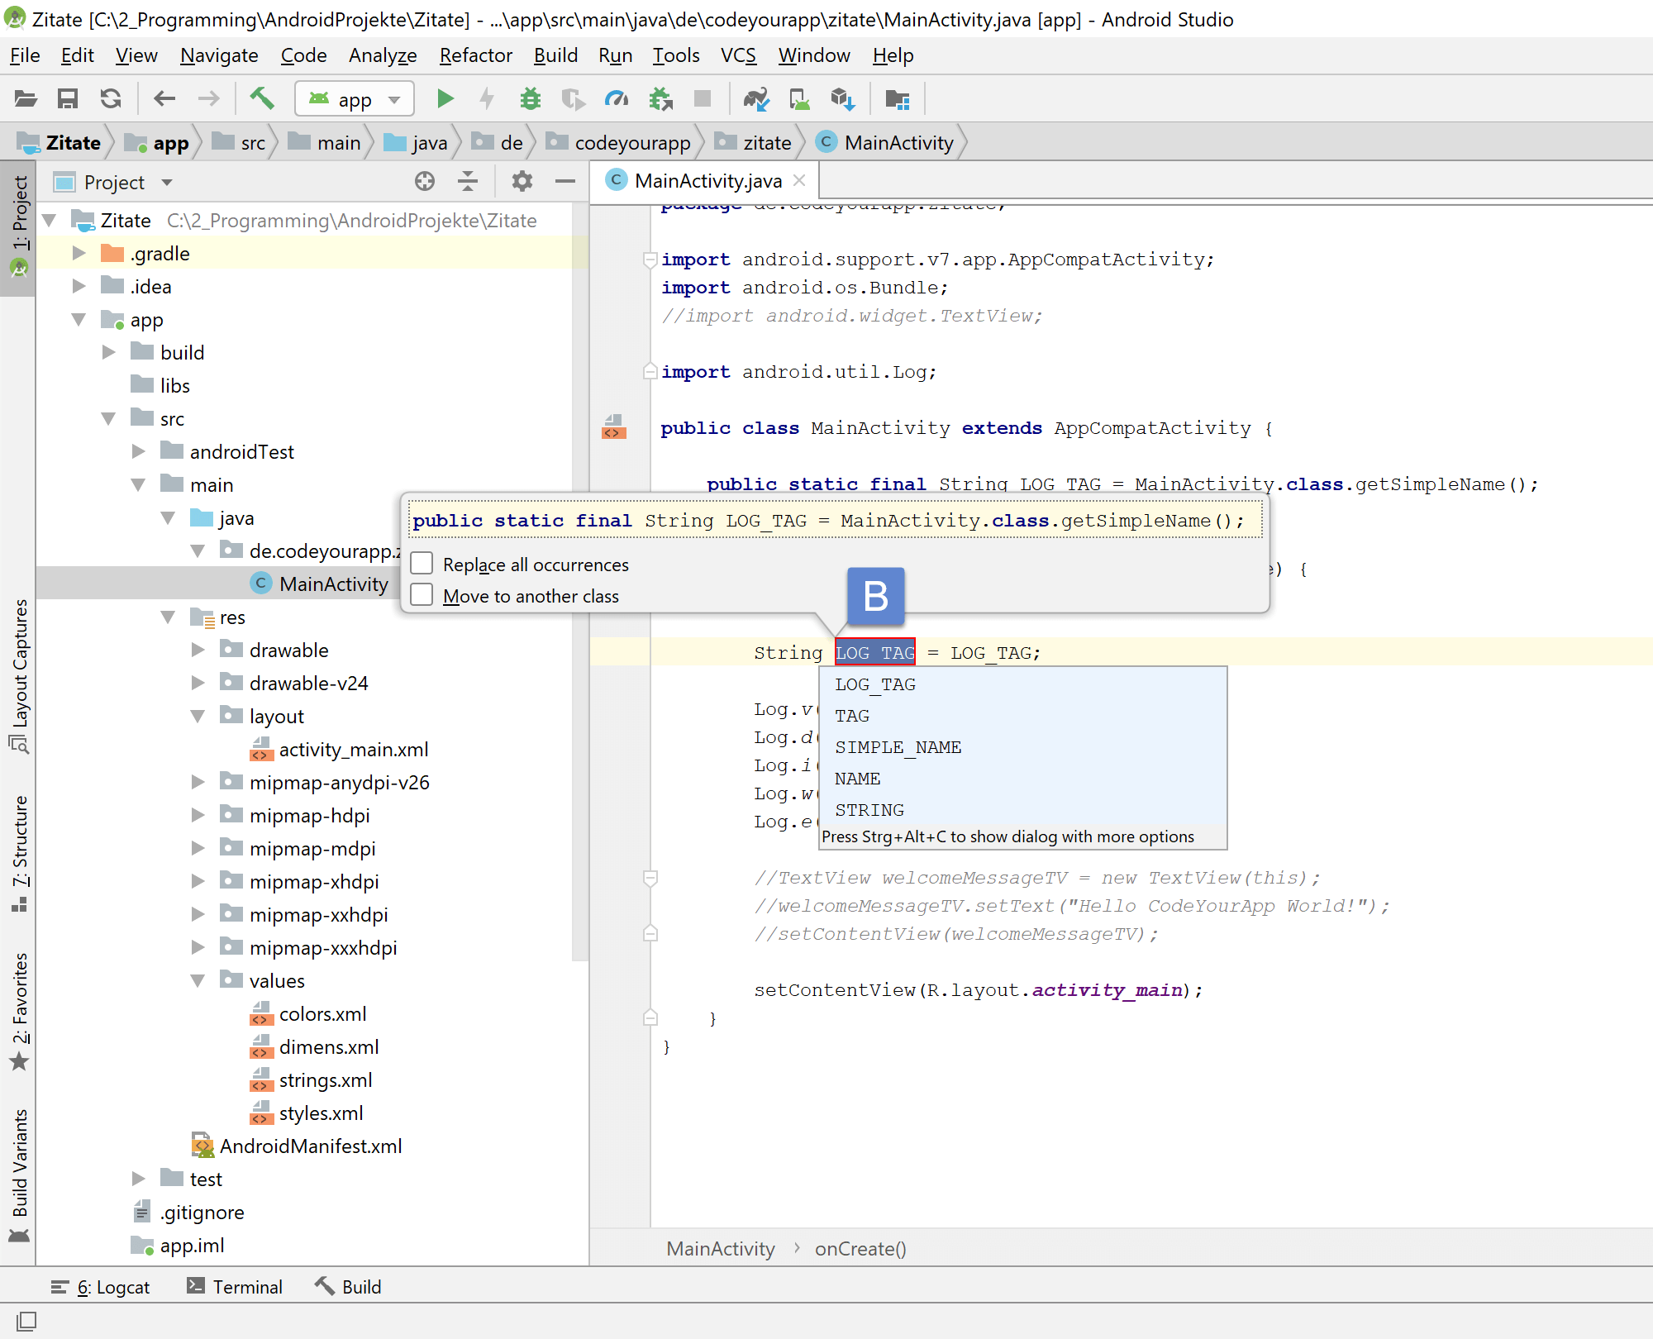
Task: Open the Terminal tool window
Action: 235,1287
